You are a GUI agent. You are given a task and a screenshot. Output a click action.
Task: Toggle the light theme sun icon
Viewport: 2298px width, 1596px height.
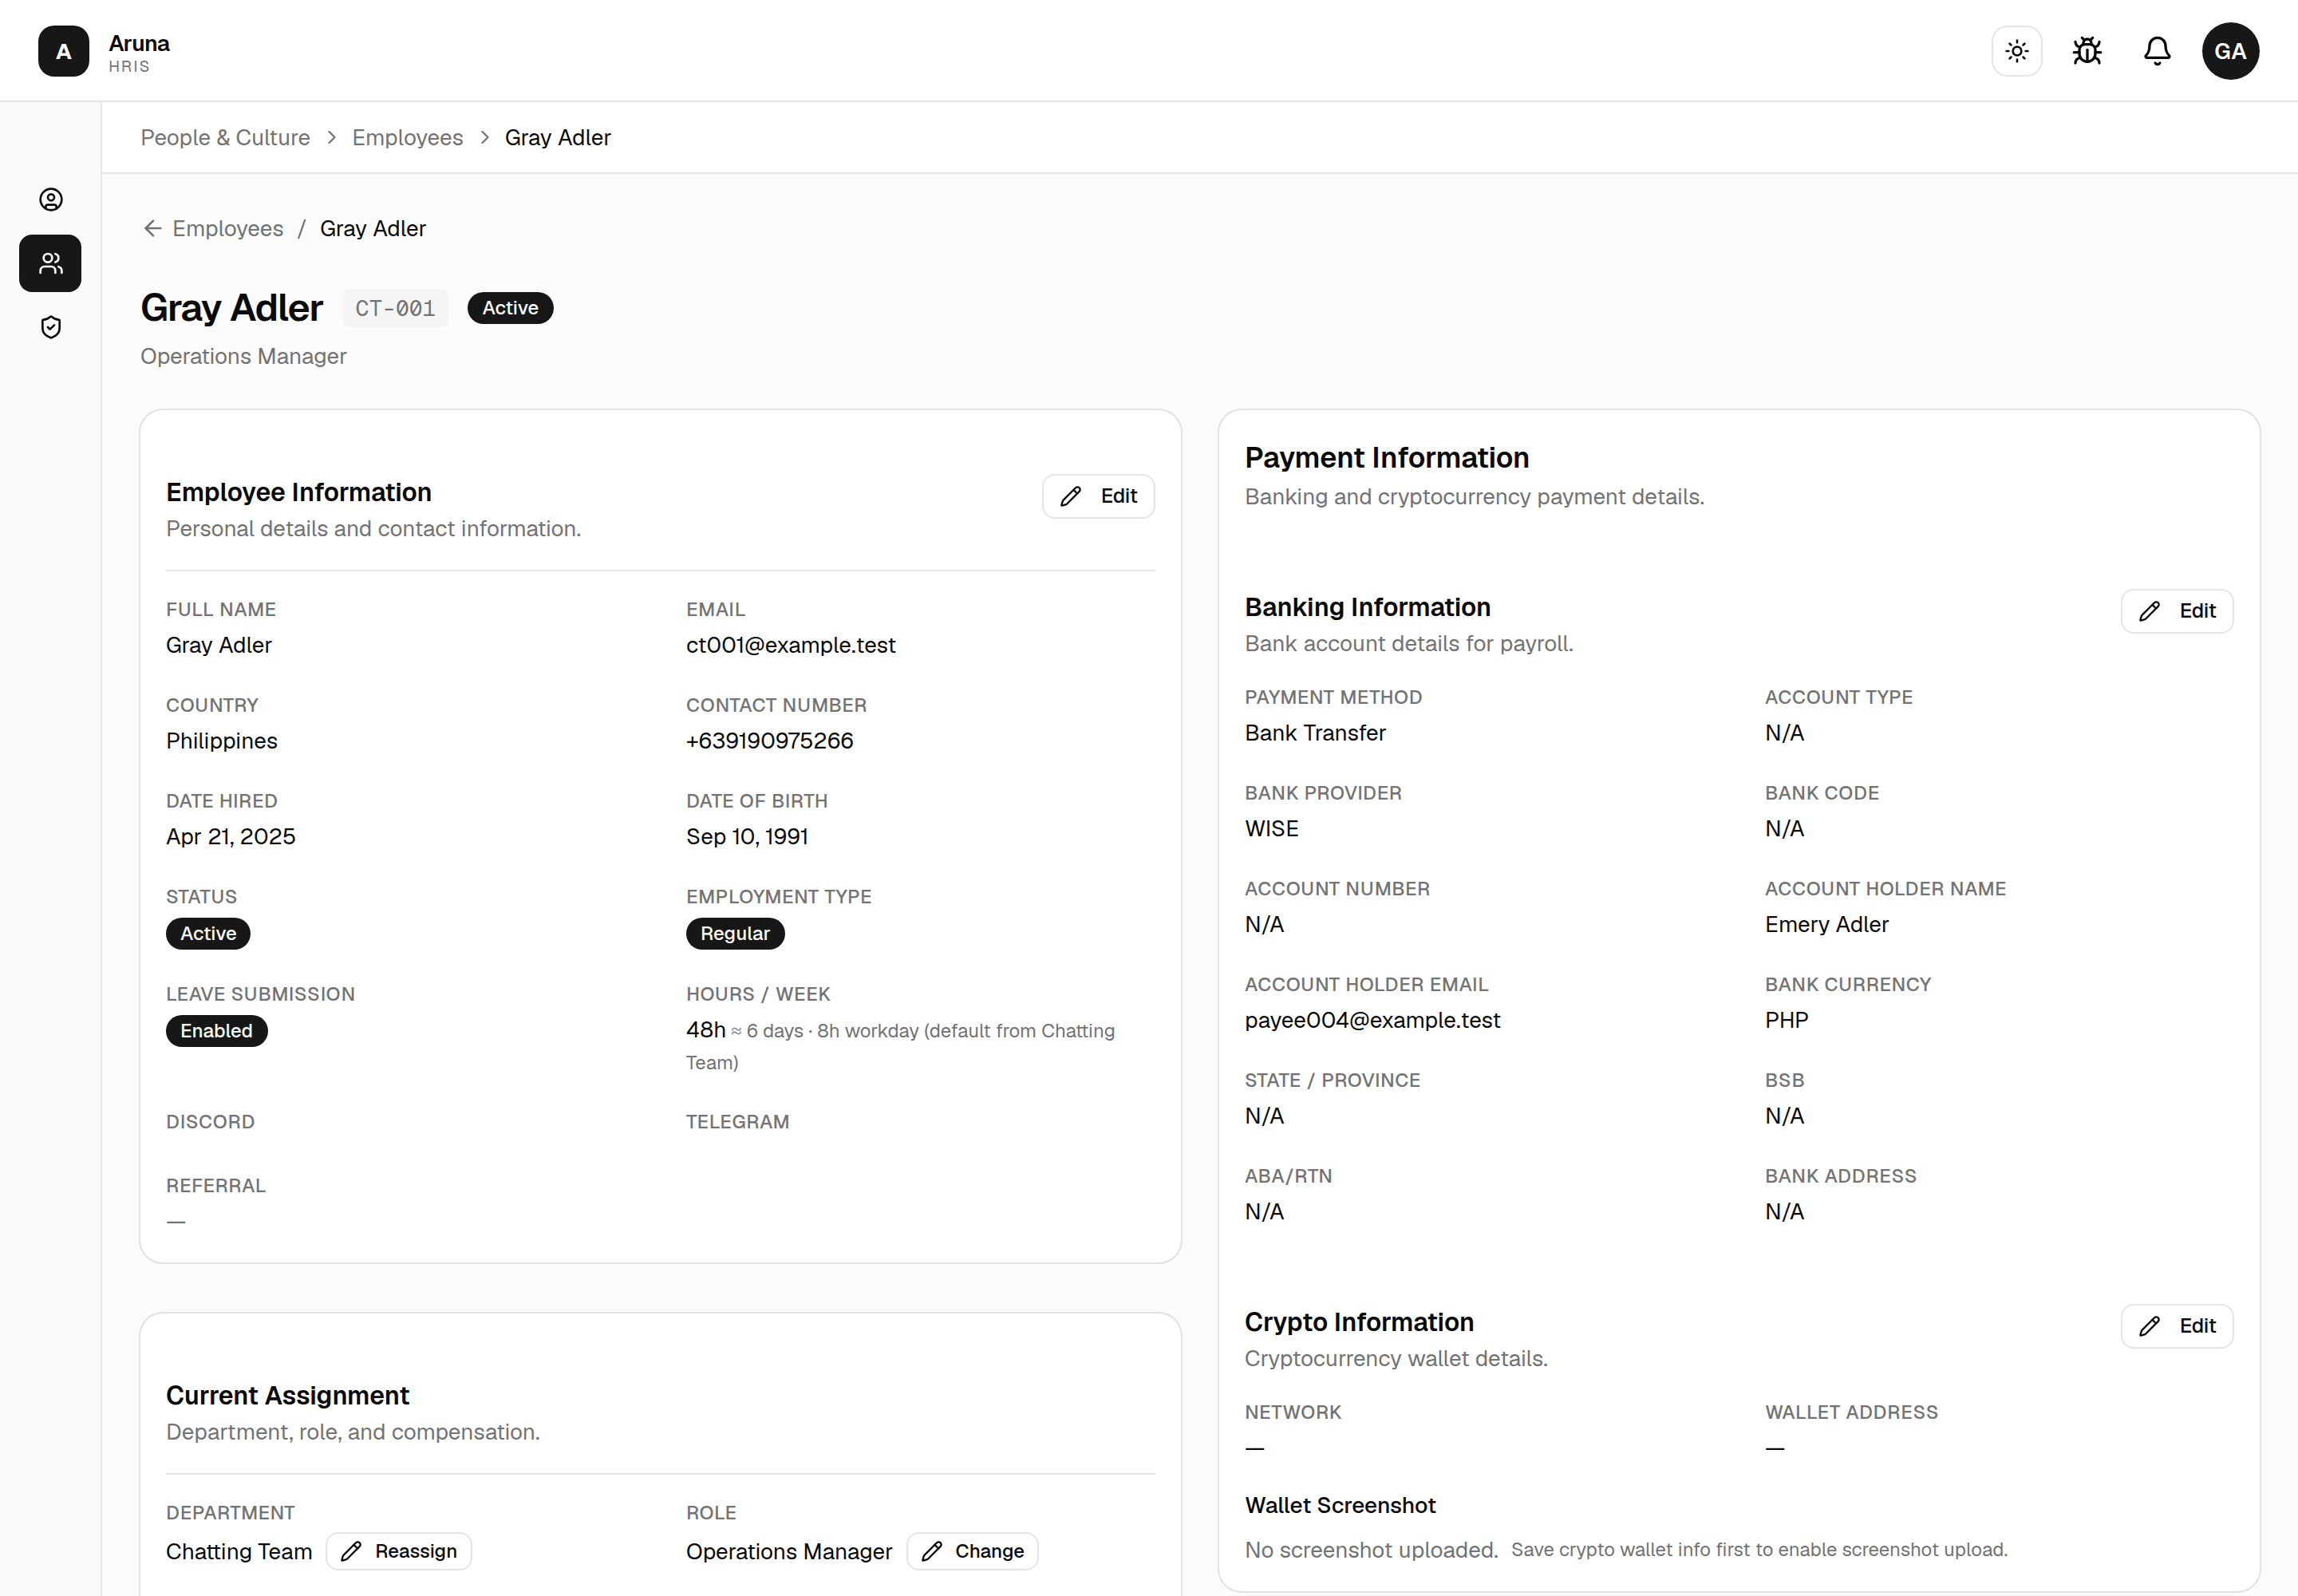tap(2016, 51)
